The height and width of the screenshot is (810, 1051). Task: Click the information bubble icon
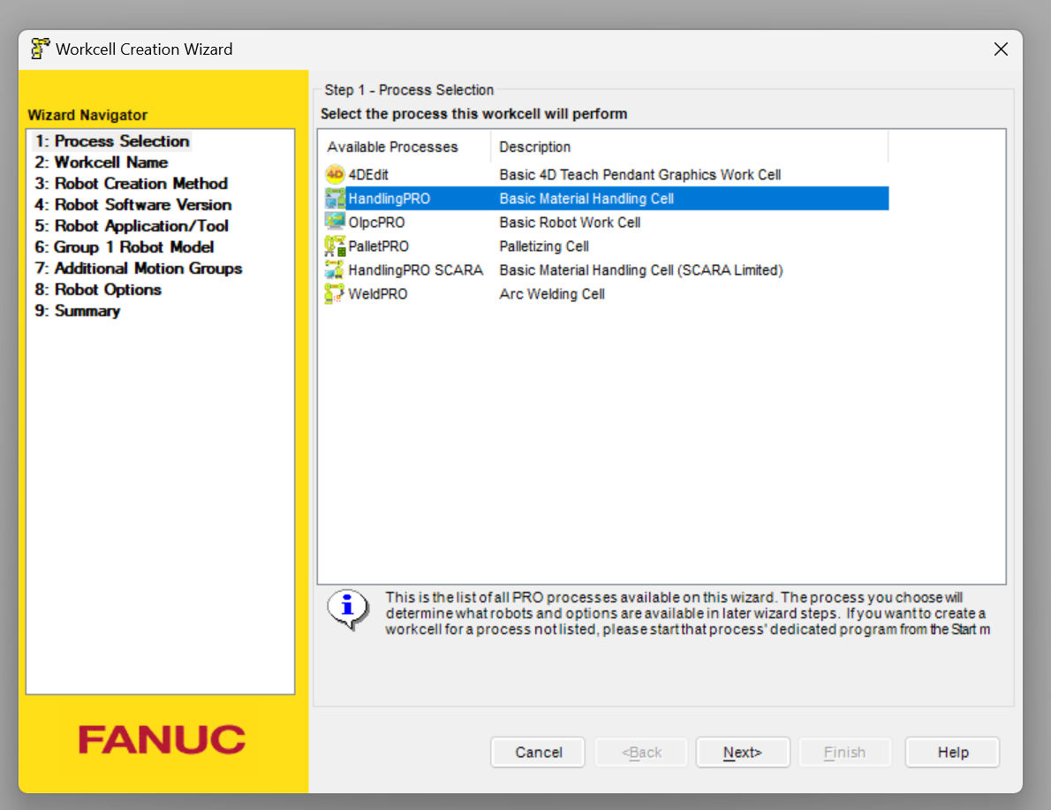(348, 609)
